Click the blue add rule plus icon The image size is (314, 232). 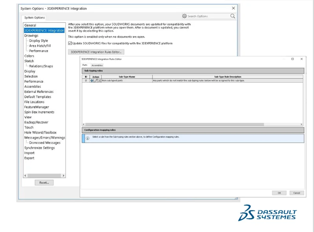[x=92, y=81]
